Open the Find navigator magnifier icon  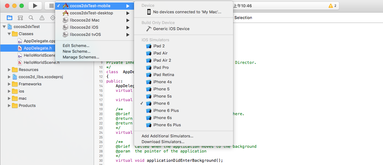31,18
